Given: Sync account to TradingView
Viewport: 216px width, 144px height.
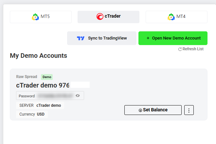Looking at the screenshot, I should point(102,38).
